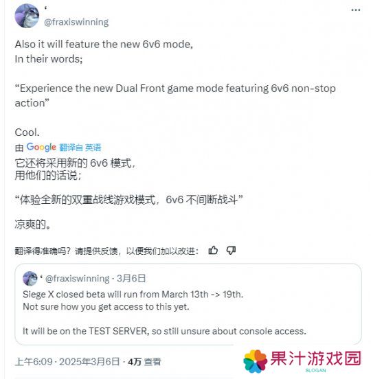Screen dimensions: 371x379
Task: Click the 3月6日 date in quoted tweet
Action: coord(131,279)
